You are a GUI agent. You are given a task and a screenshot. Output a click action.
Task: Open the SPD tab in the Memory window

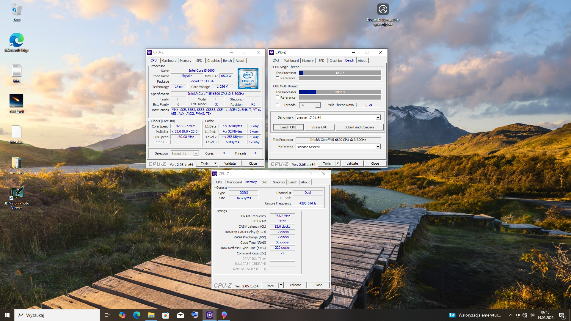point(264,182)
